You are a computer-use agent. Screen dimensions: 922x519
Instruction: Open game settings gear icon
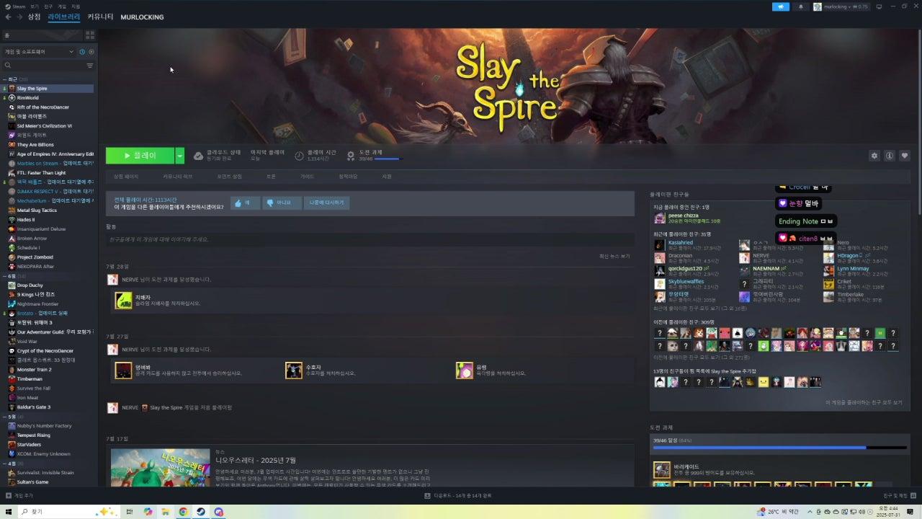click(874, 156)
